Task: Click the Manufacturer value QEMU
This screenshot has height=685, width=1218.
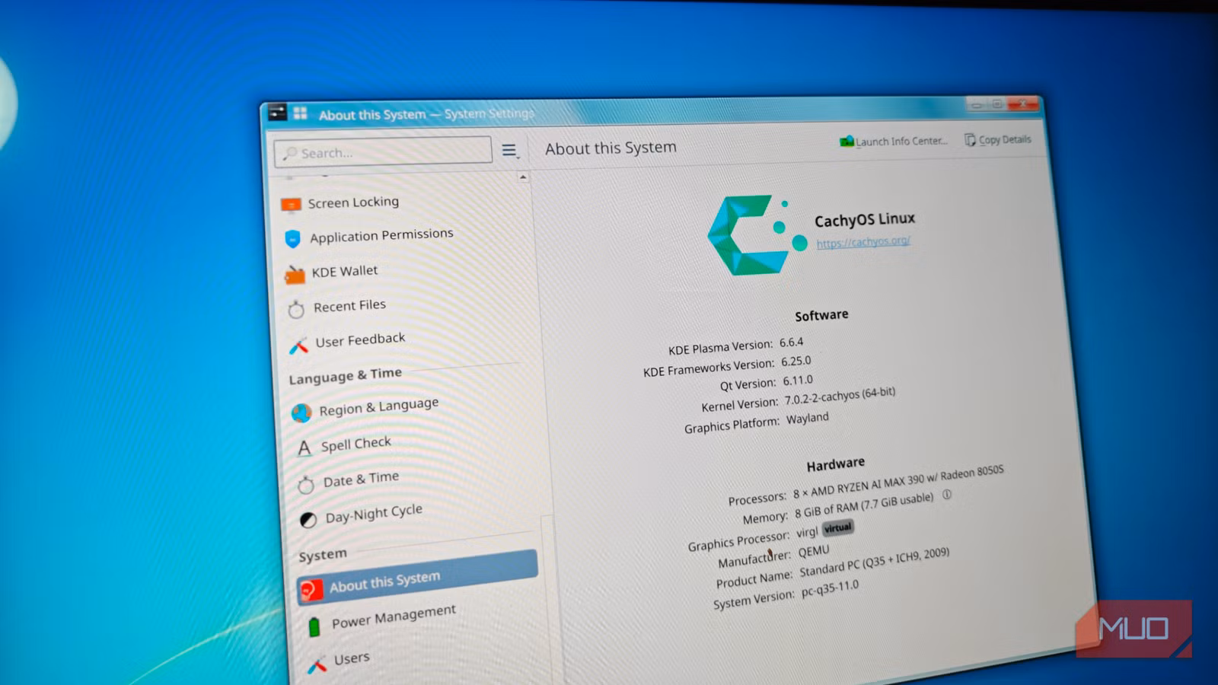Action: pos(814,550)
